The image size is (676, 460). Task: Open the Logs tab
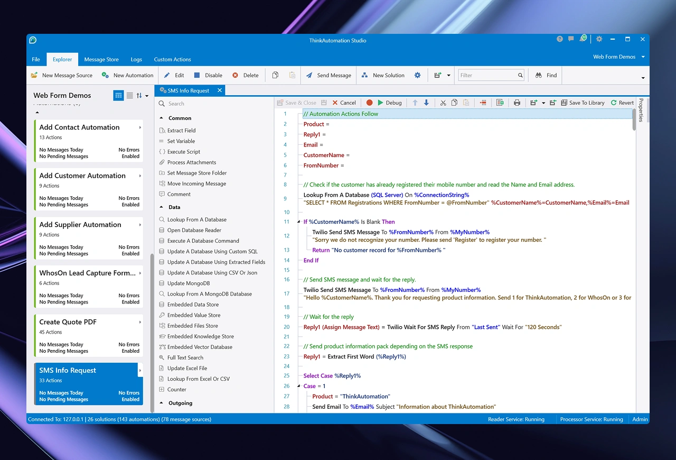(x=136, y=59)
